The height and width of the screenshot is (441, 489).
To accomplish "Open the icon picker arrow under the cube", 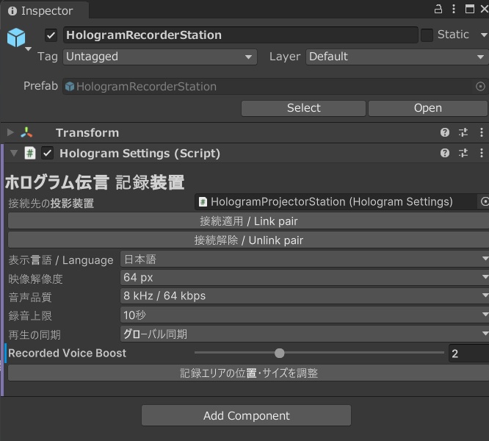I will click(28, 49).
